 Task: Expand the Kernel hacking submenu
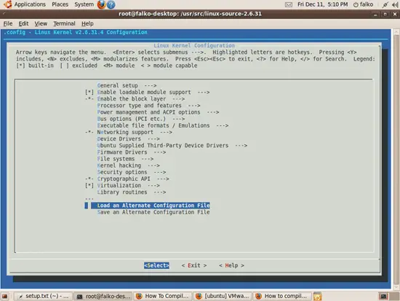[x=128, y=165]
